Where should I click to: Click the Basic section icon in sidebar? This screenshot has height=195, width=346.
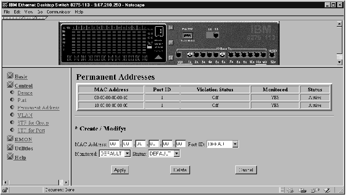(x=10, y=76)
